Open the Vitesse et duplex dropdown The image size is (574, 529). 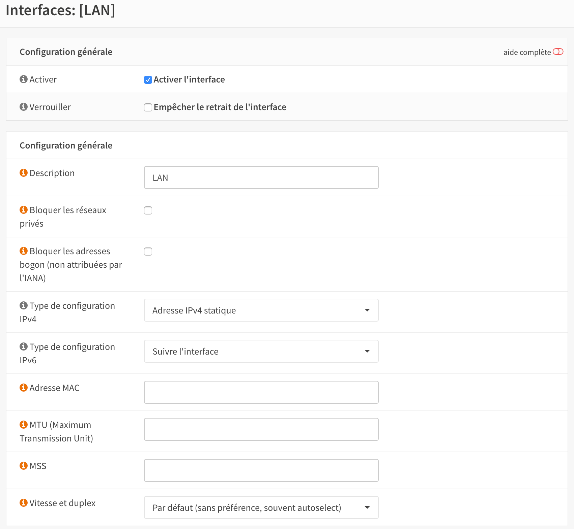(261, 507)
